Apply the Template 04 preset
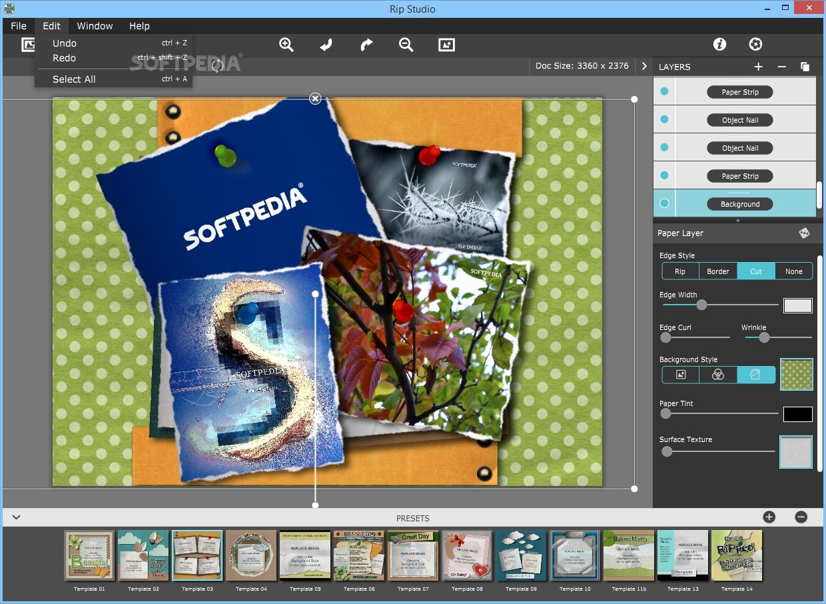The image size is (826, 604). (x=251, y=555)
